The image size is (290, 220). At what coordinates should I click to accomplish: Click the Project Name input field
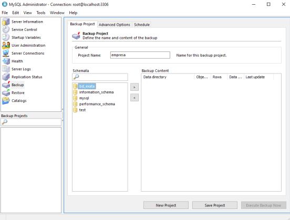tap(140, 55)
